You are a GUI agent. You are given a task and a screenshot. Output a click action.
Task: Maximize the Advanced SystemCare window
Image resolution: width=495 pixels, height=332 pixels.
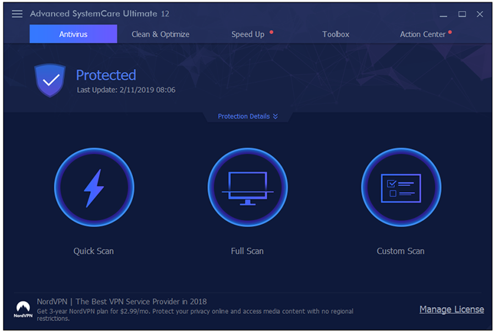(x=462, y=14)
